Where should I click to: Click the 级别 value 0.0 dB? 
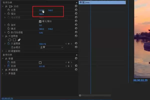click(42, 66)
